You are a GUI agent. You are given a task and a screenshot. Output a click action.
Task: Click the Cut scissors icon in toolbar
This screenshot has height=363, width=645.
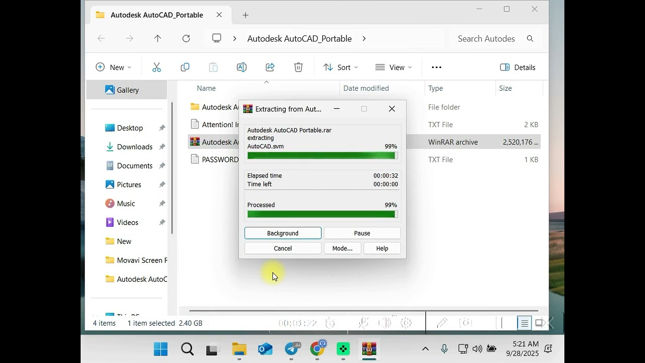point(156,67)
